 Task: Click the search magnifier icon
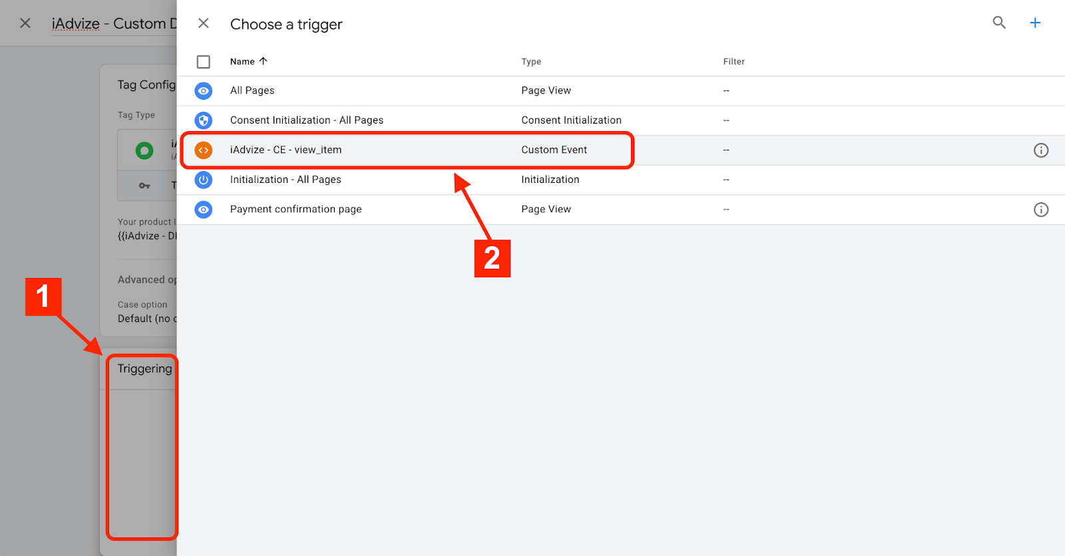click(998, 23)
